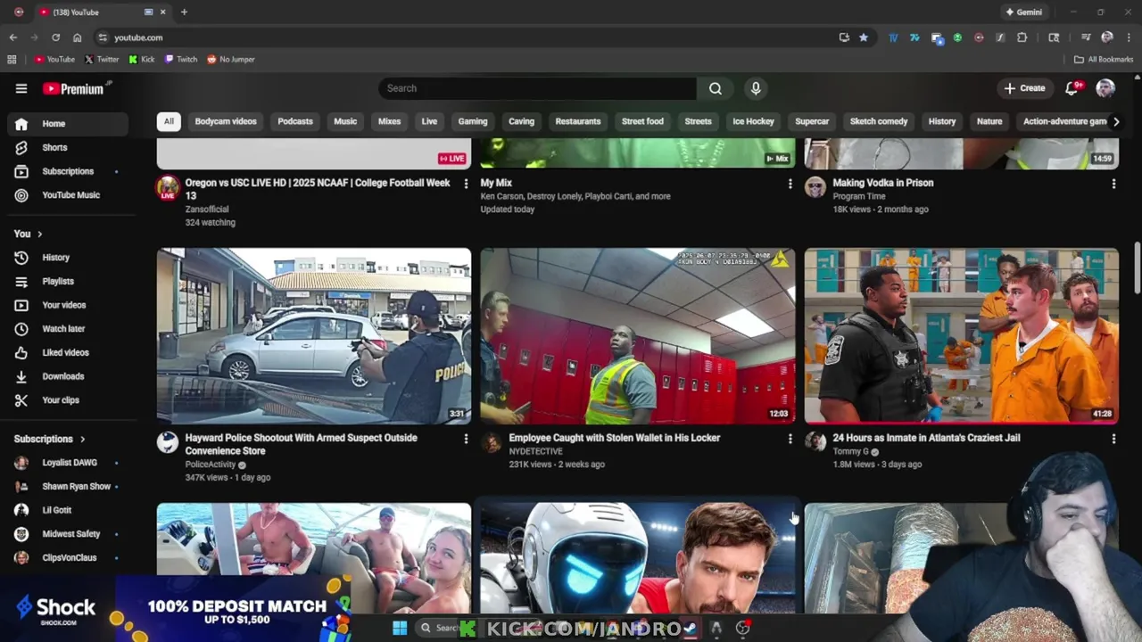Open History in the sidebar
This screenshot has width=1142, height=642.
click(x=68, y=258)
